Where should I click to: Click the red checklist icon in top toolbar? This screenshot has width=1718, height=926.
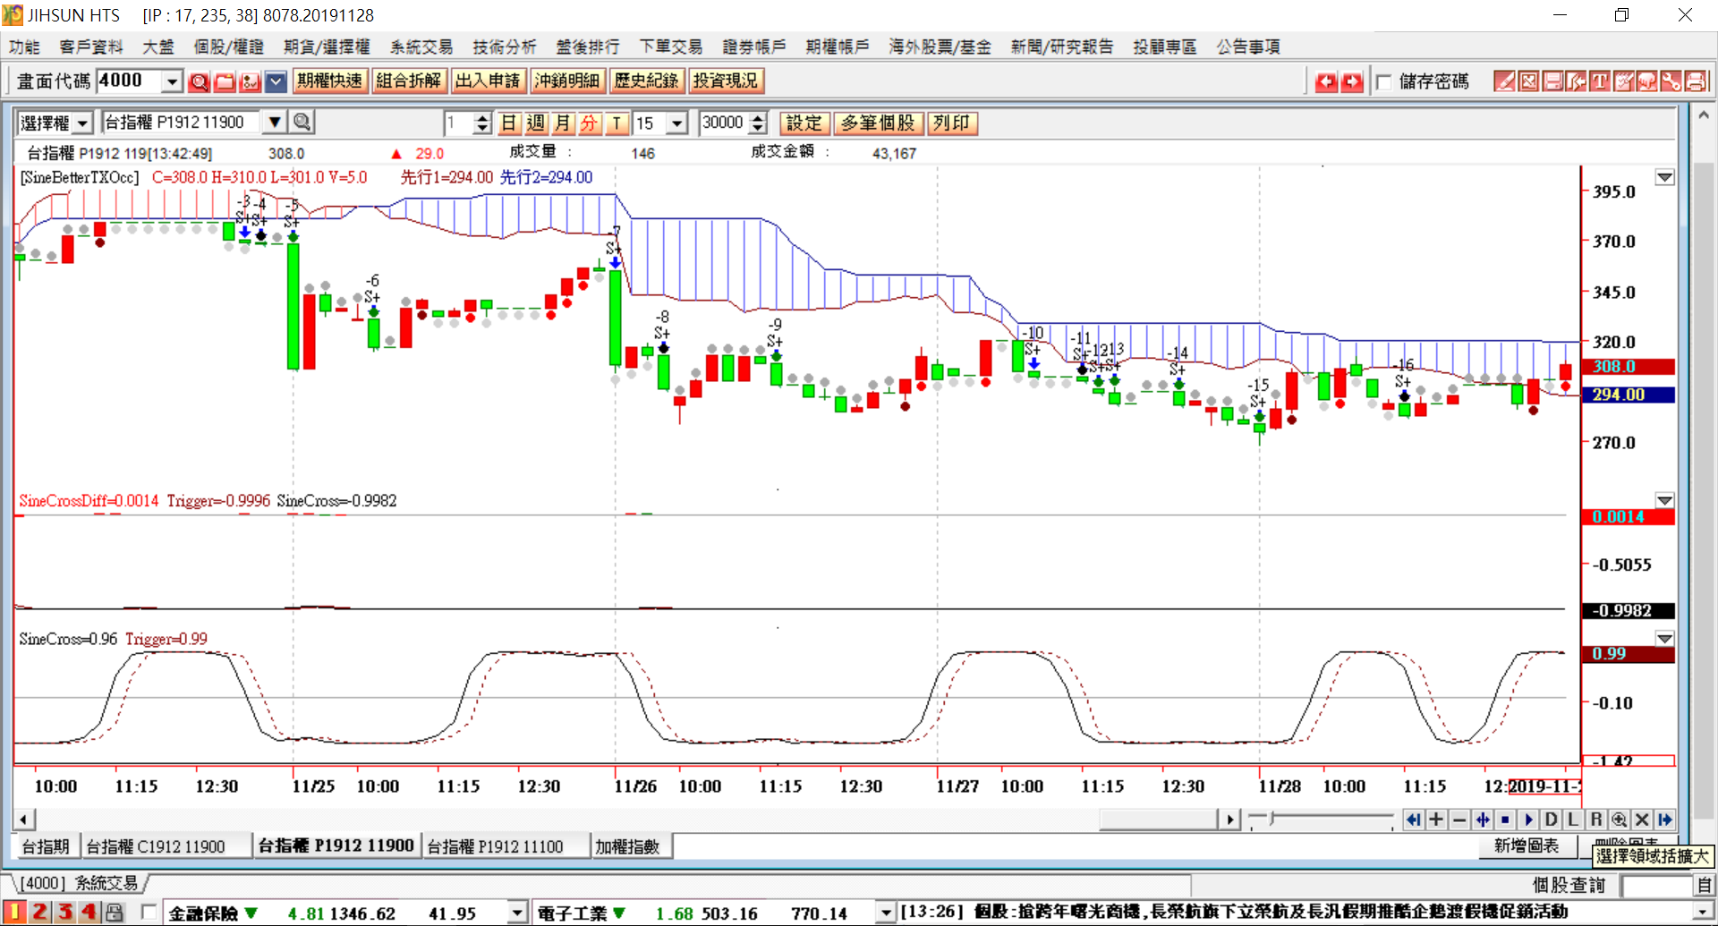(251, 81)
